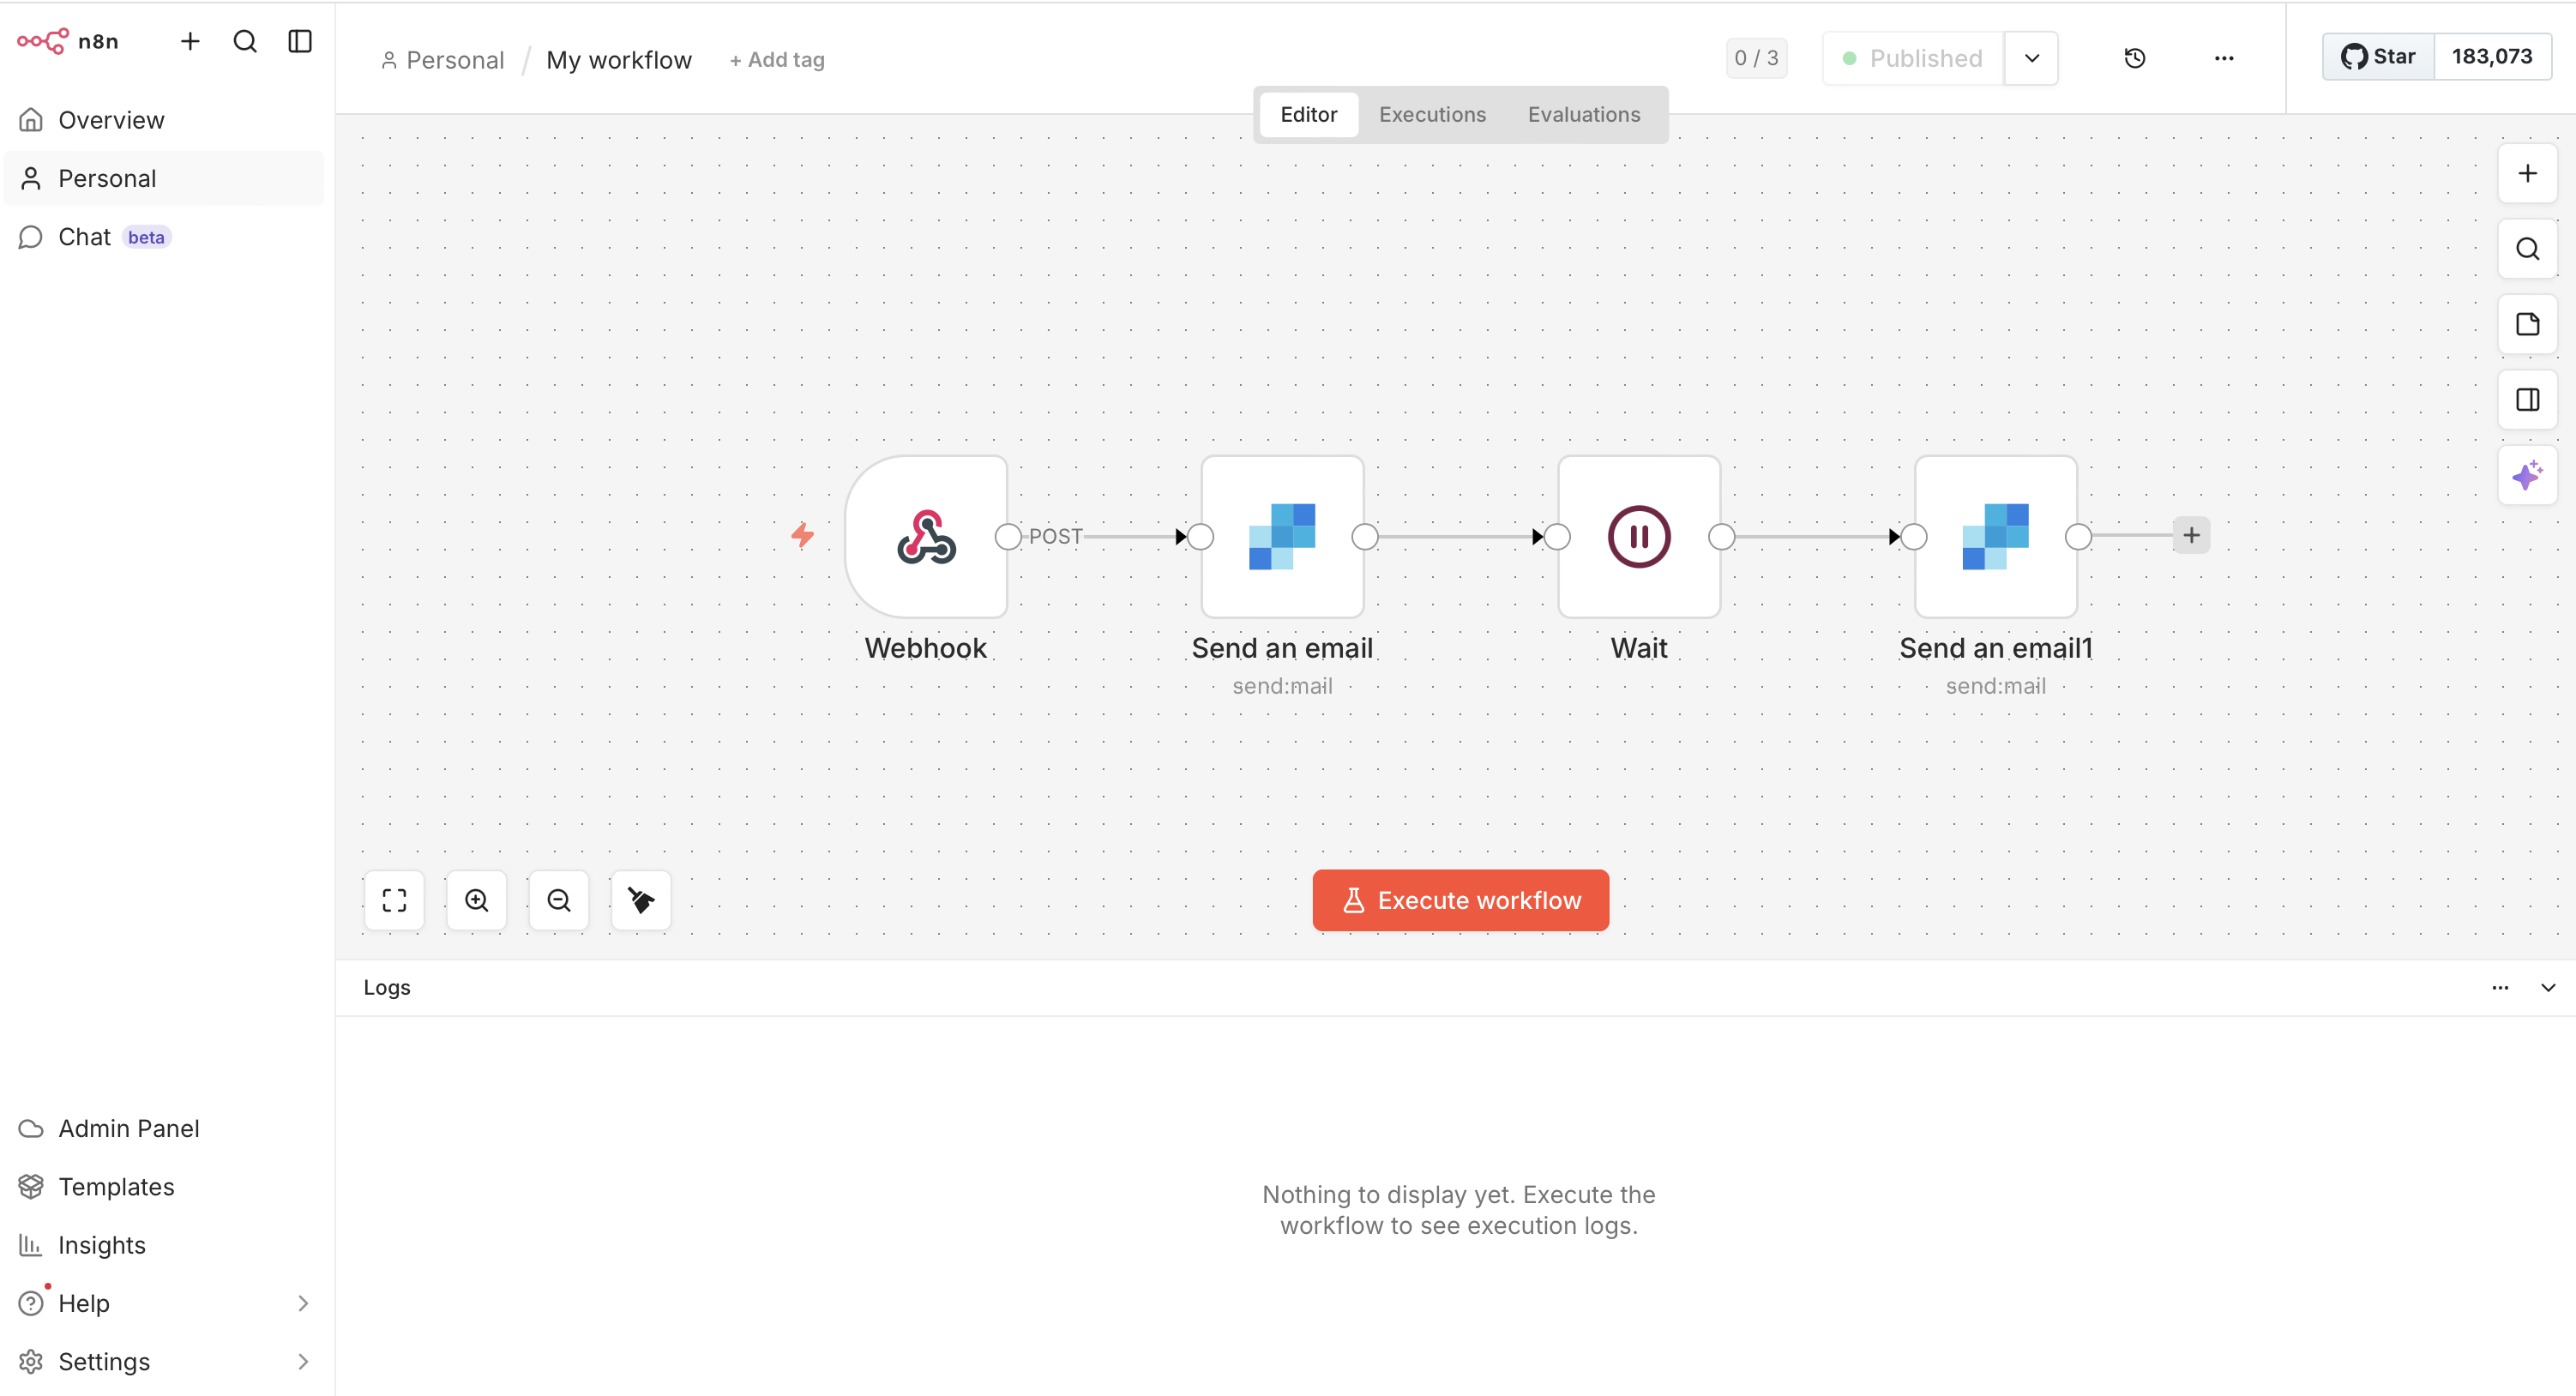Zoom out on canvas
Screen dimensions: 2576x1396
558,901
